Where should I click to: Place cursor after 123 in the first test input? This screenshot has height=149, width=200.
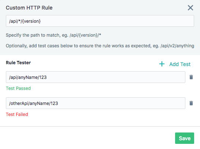[47, 77]
